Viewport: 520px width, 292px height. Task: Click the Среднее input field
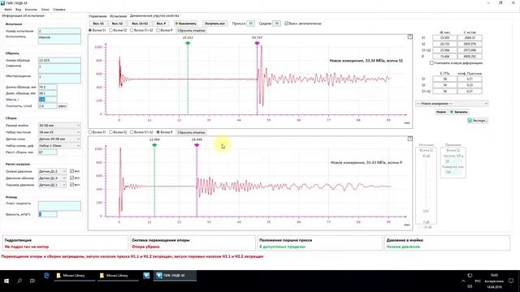(276, 24)
